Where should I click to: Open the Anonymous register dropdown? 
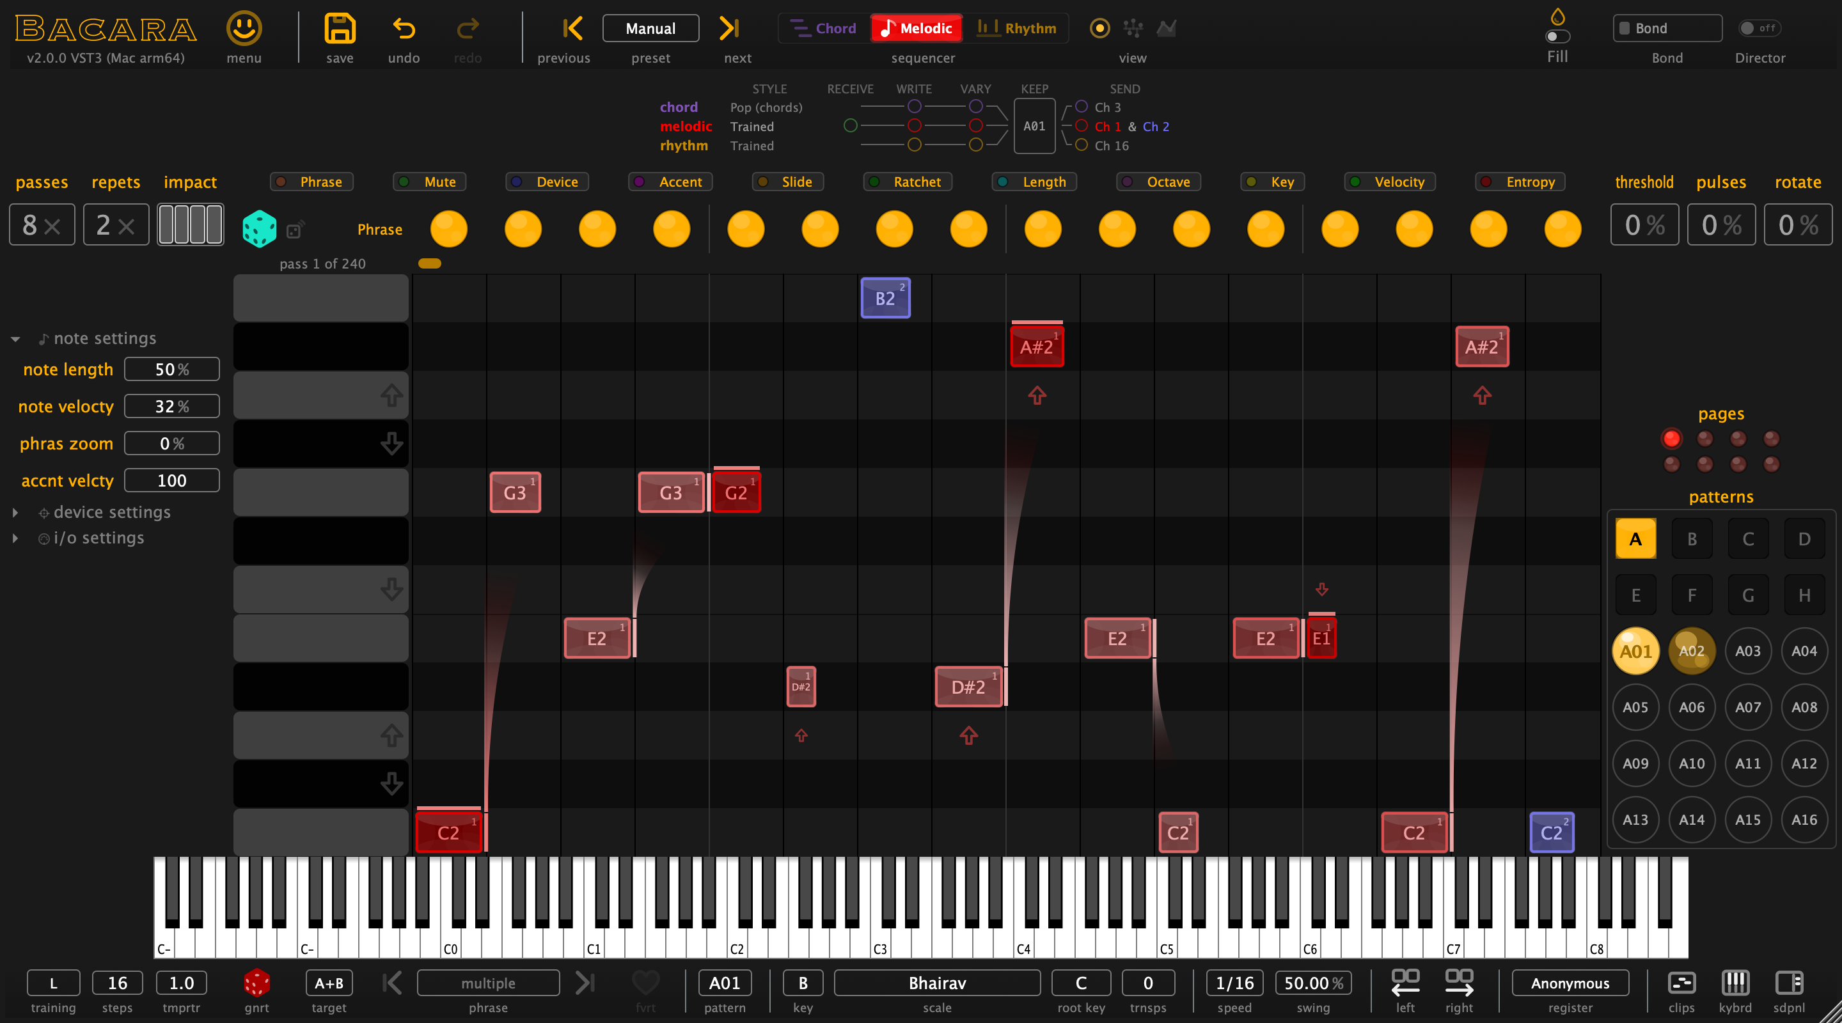coord(1570,982)
